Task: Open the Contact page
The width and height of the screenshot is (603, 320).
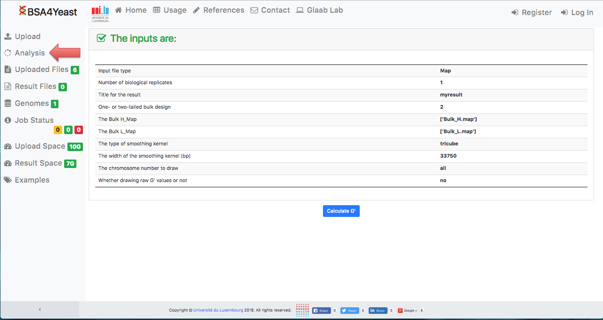Action: coord(270,10)
